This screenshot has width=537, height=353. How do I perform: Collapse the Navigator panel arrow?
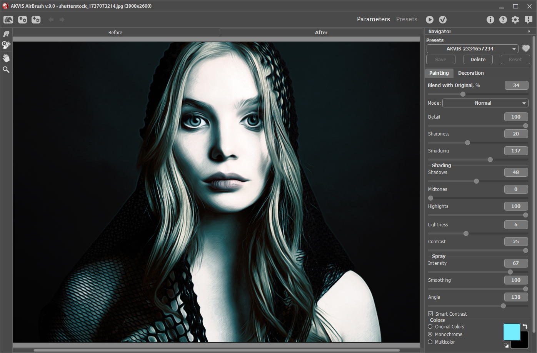click(529, 31)
